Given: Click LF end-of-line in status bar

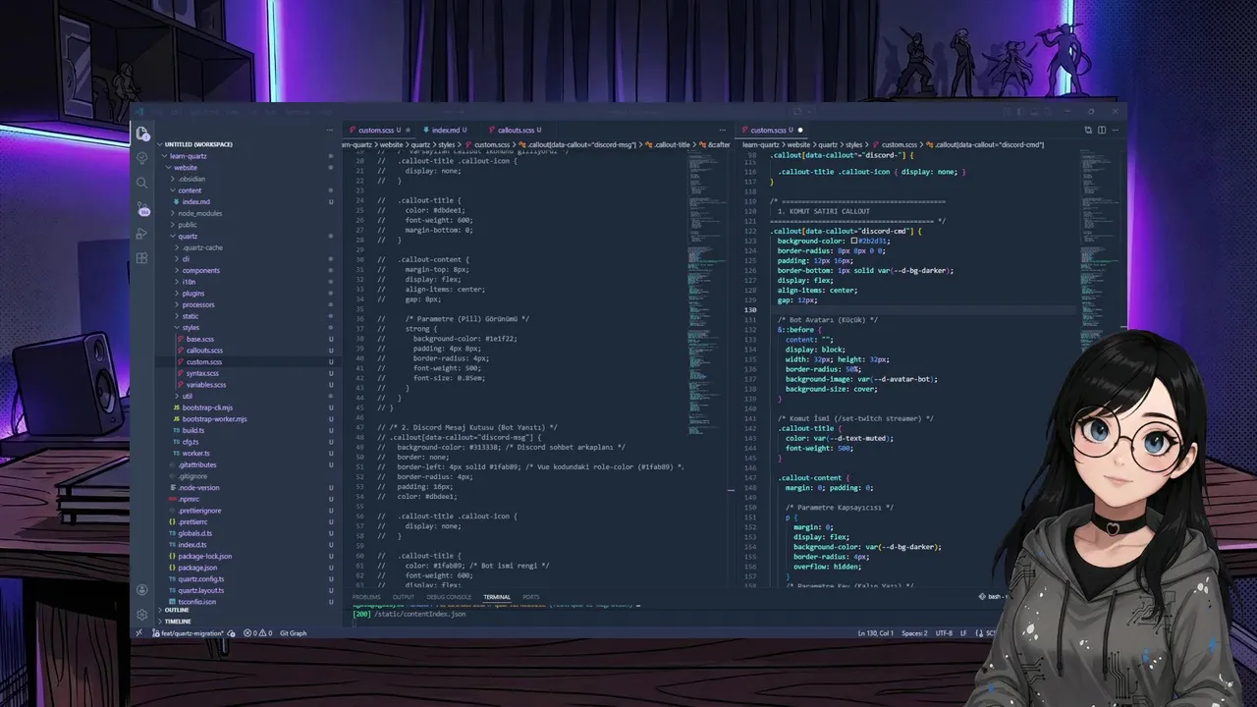Looking at the screenshot, I should tap(963, 633).
